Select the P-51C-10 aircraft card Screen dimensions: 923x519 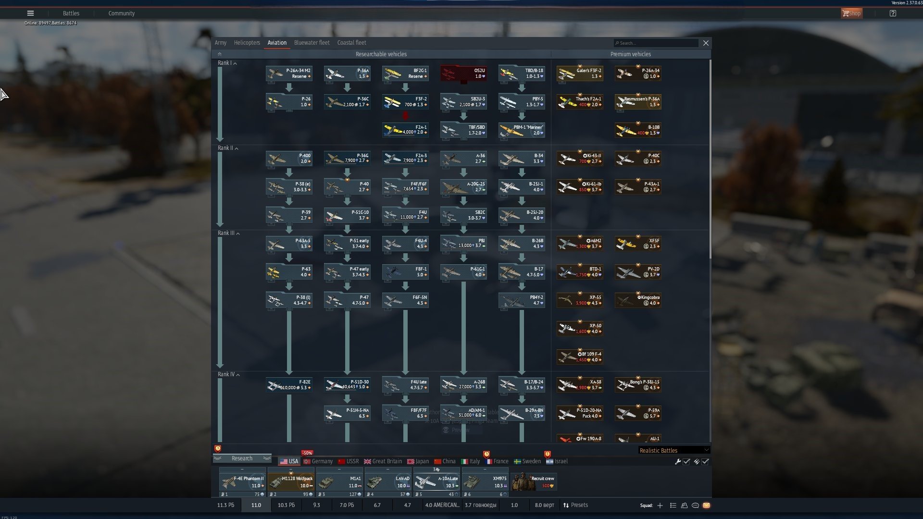[347, 215]
